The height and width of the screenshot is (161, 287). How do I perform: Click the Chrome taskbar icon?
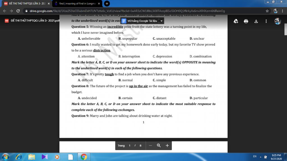pos(84,157)
